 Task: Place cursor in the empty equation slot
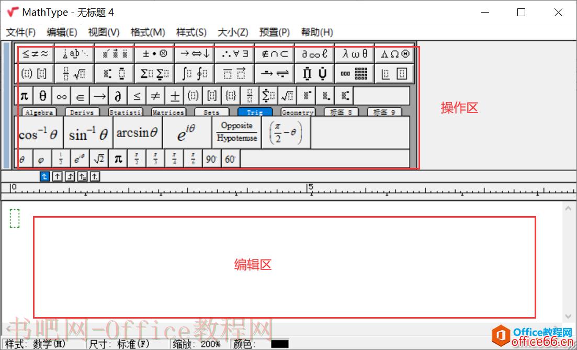click(x=14, y=218)
